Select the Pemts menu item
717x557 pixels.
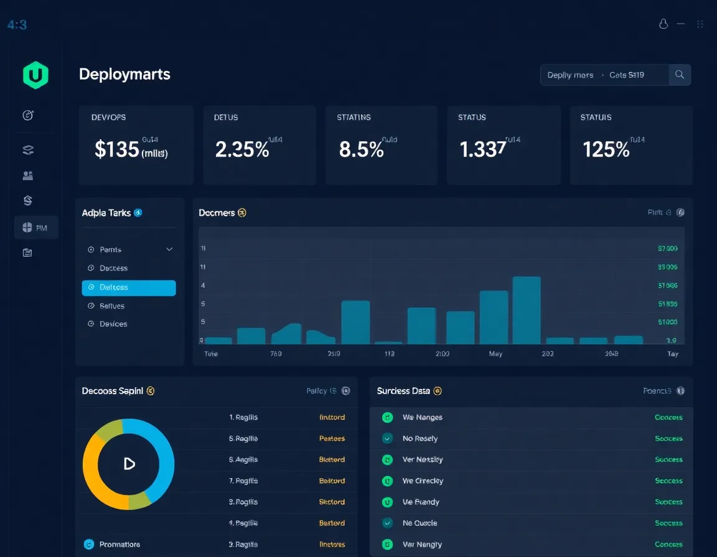pos(129,250)
